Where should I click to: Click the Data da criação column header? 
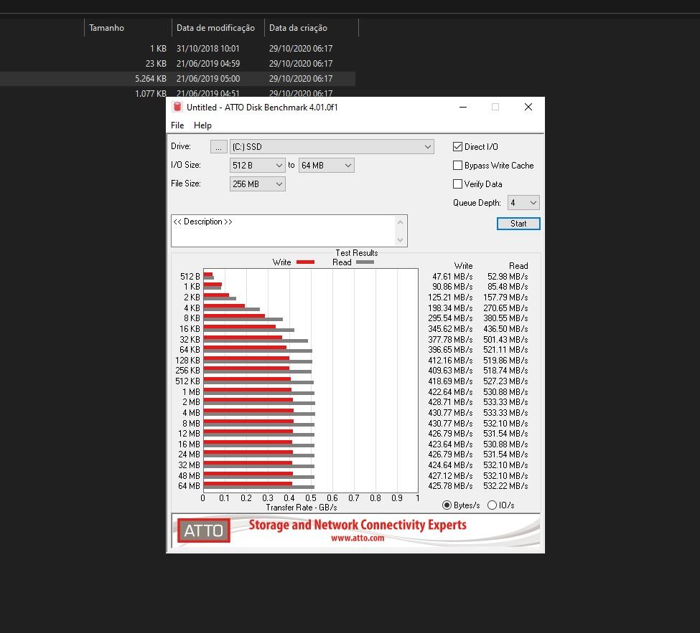coord(298,28)
